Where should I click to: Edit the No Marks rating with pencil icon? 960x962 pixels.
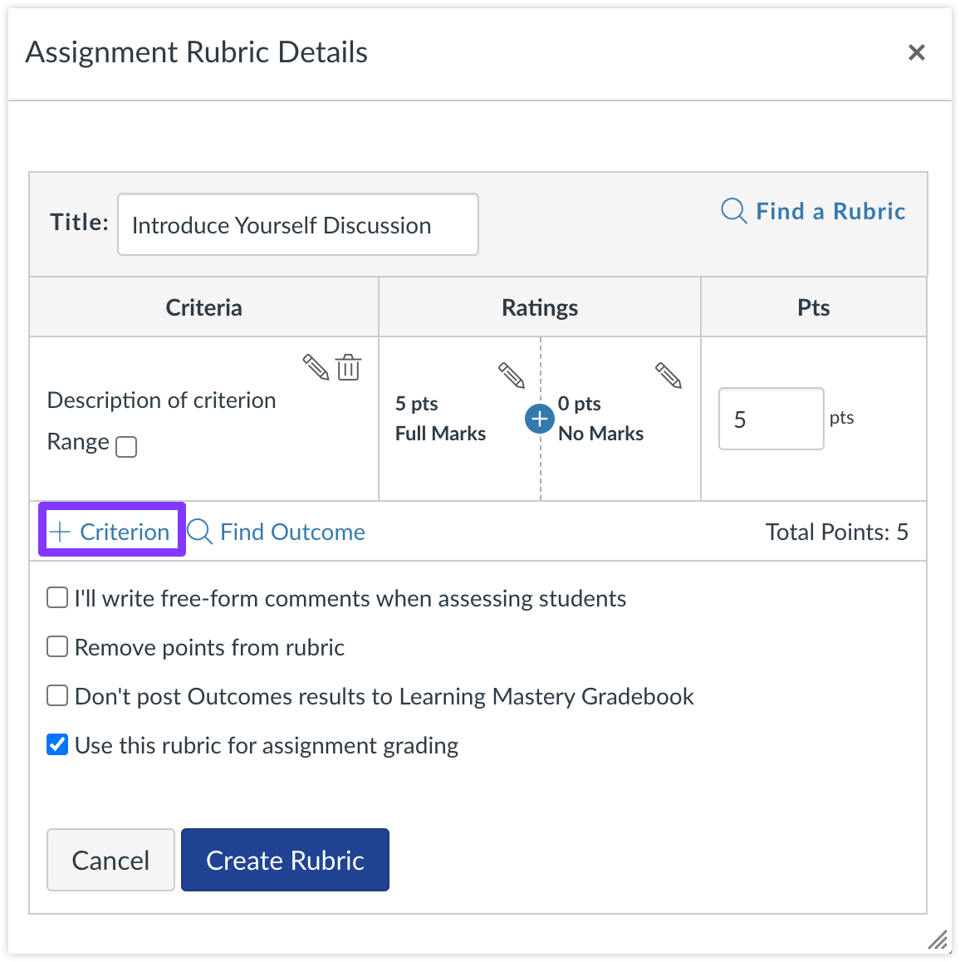[668, 375]
